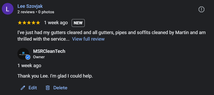Click the first gold star in the rating
Viewport: 214px width, 95px height.
20,23
